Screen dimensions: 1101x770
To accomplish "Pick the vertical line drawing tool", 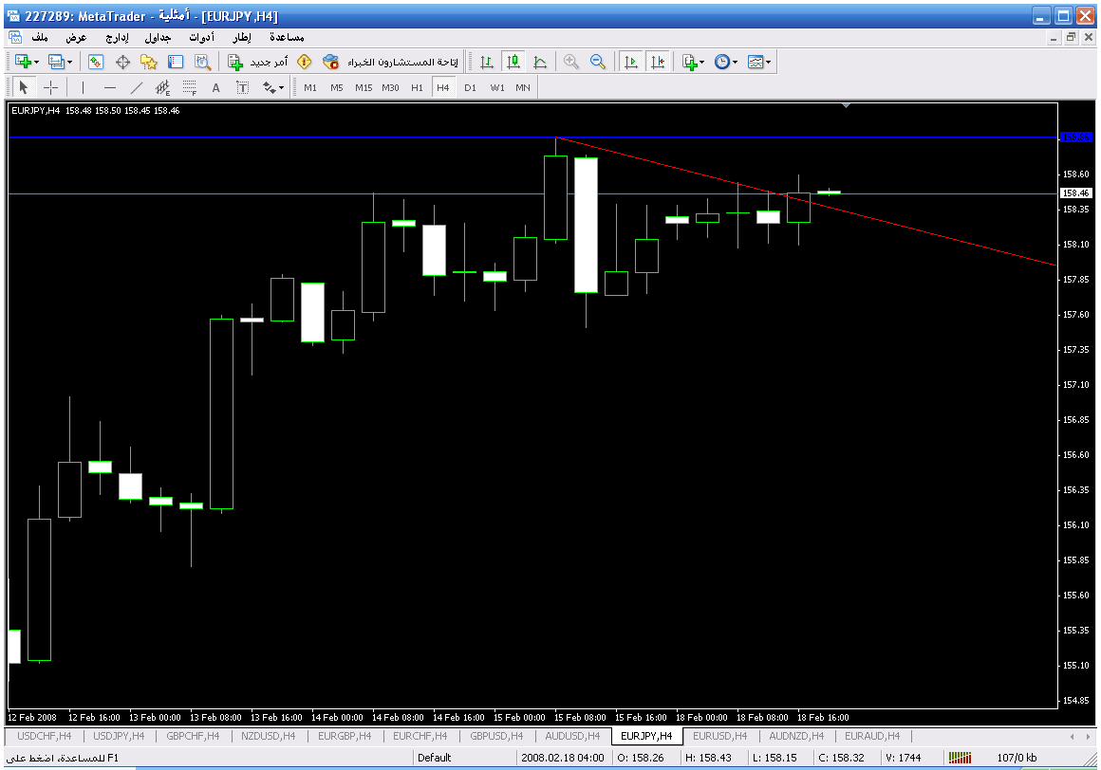I will point(83,88).
